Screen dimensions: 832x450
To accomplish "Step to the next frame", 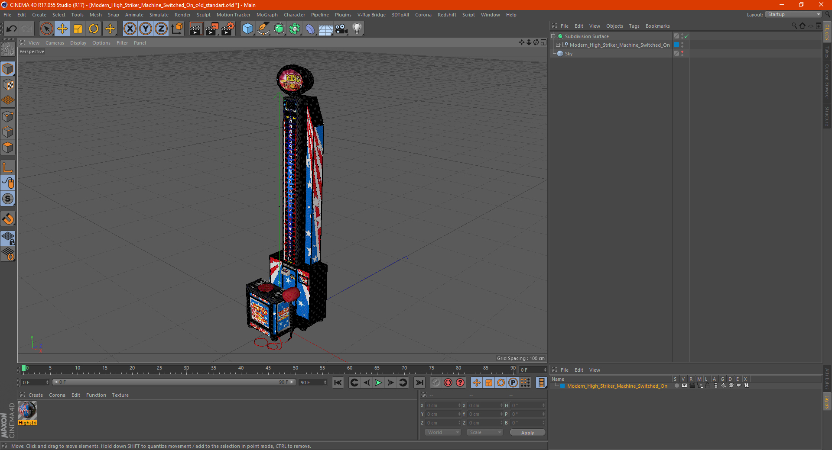I will [390, 382].
